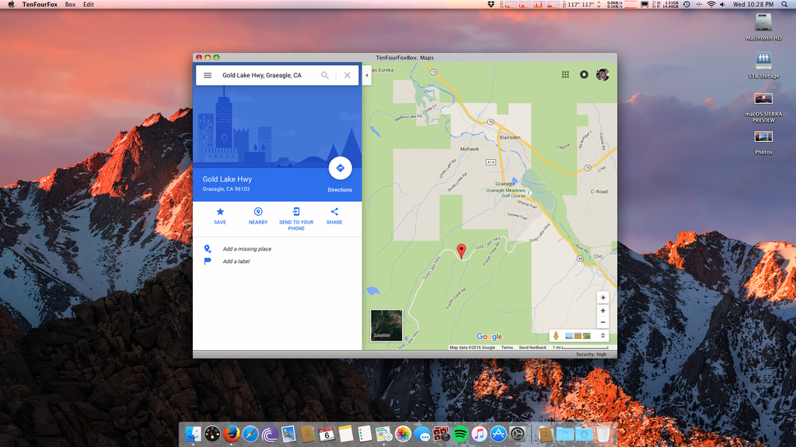Open the volume menu bar control
The image size is (796, 447).
click(x=722, y=5)
